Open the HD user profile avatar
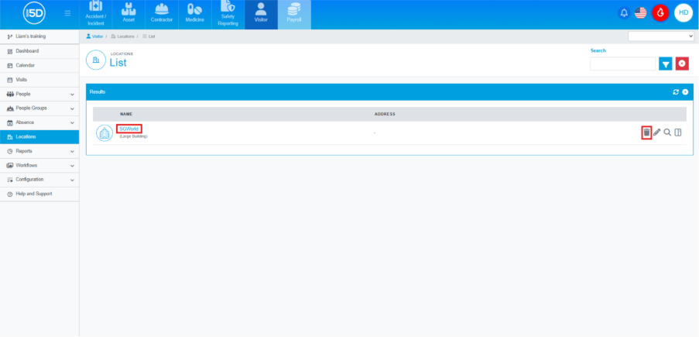 click(683, 13)
